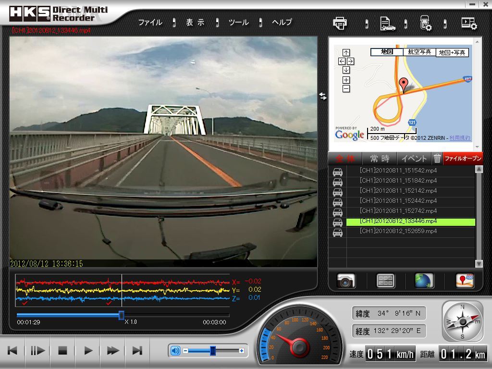Open the ツール menu
The image size is (492, 369).
click(x=239, y=23)
